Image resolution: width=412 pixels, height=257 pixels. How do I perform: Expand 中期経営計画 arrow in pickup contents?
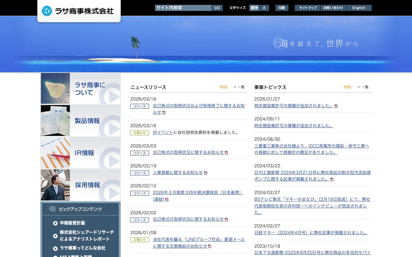[56, 223]
